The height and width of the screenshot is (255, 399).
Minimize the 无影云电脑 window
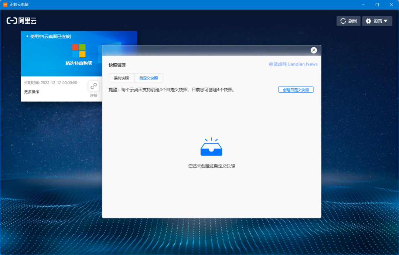pos(363,5)
